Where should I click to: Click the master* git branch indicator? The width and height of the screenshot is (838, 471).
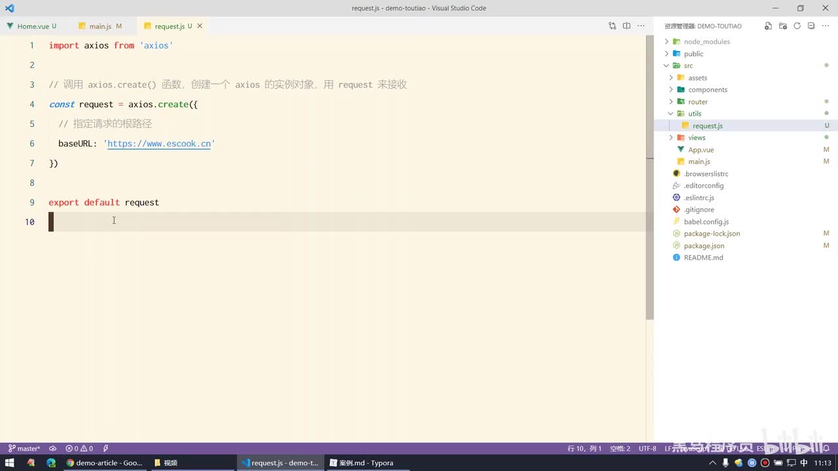pyautogui.click(x=24, y=449)
